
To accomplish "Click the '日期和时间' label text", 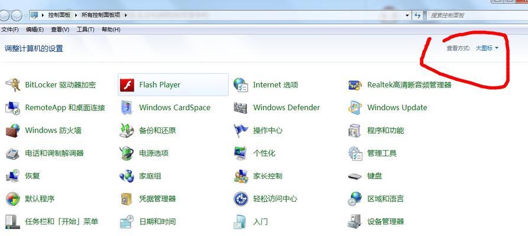I will [x=158, y=221].
